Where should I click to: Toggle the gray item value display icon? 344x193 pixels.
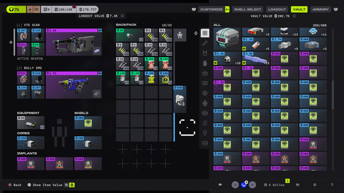tap(66, 185)
